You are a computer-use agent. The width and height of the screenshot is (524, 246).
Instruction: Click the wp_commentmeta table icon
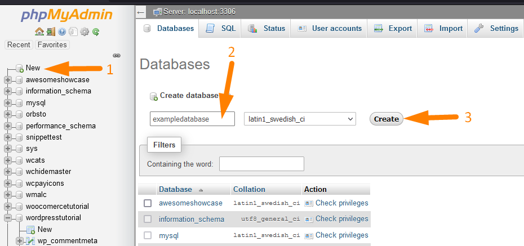click(31, 241)
